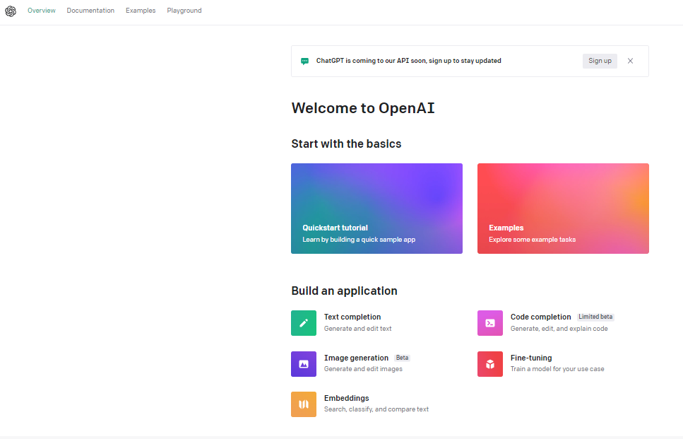Switch to the Examples tab in navigation
Viewport: 683px width, 439px height.
141,11
